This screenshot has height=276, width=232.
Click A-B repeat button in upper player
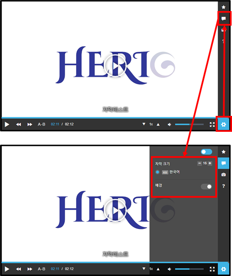pyautogui.click(x=41, y=124)
